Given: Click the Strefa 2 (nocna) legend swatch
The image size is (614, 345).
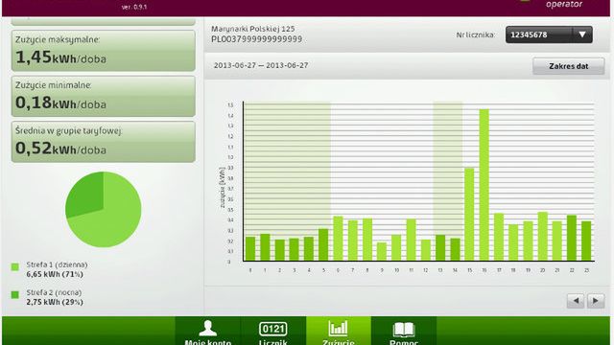Looking at the screenshot, I should 15,295.
